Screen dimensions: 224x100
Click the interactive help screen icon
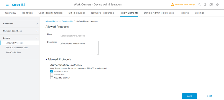tap(211, 5)
